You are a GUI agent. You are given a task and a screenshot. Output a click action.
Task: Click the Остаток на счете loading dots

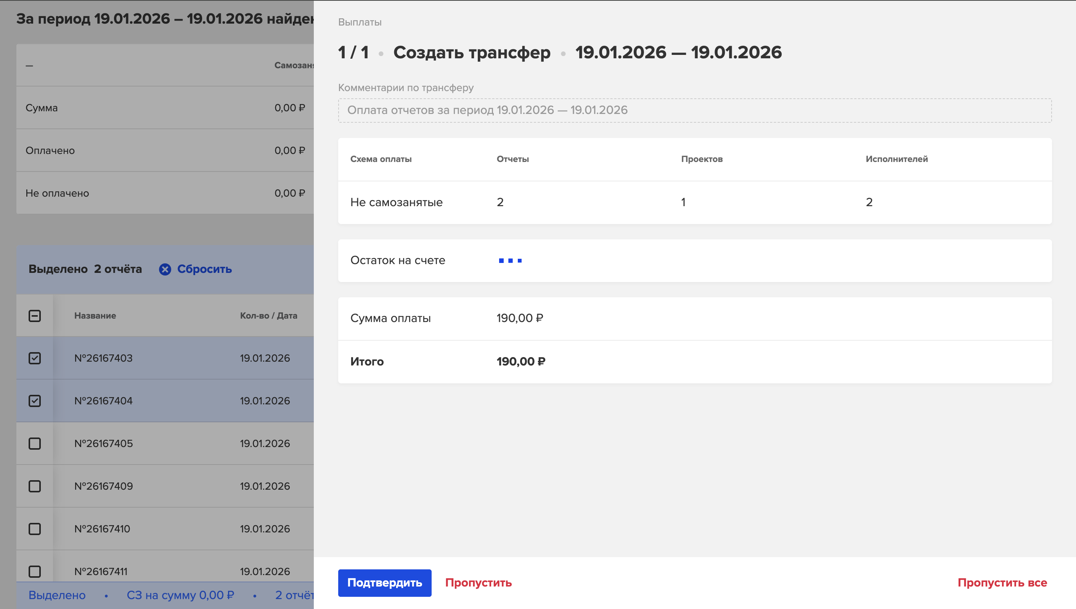click(x=510, y=261)
